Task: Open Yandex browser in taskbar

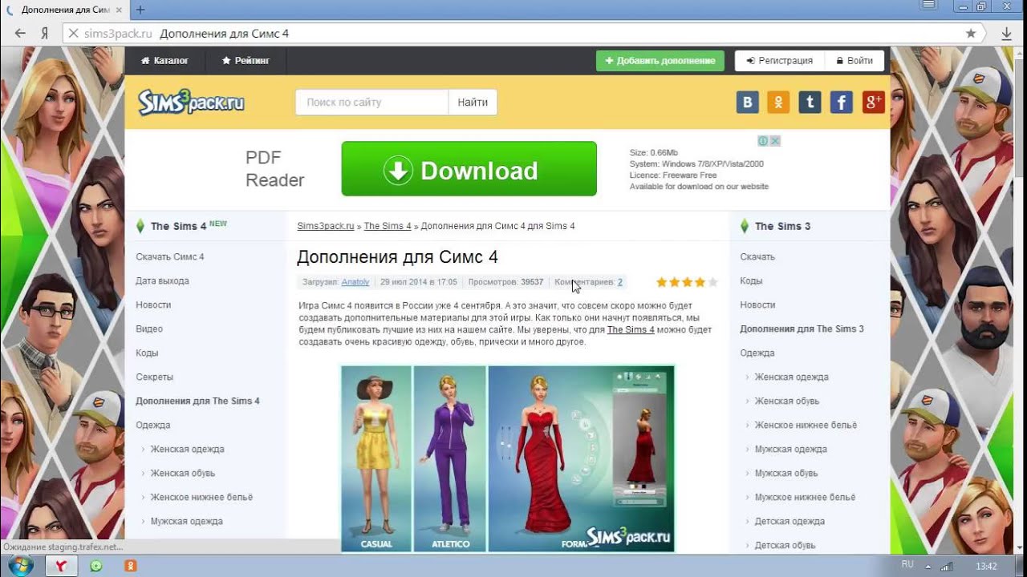Action: [60, 566]
